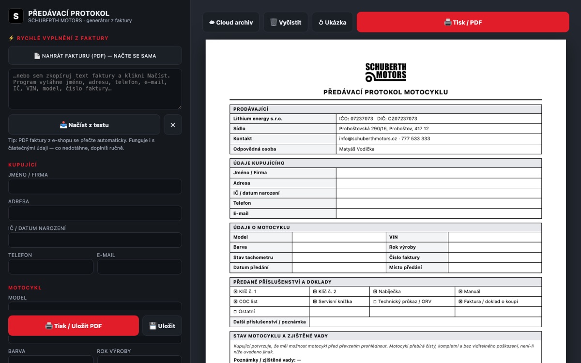Screen dimensions: 581x363
Task: Click the Uložit save button
Action: [162, 326]
